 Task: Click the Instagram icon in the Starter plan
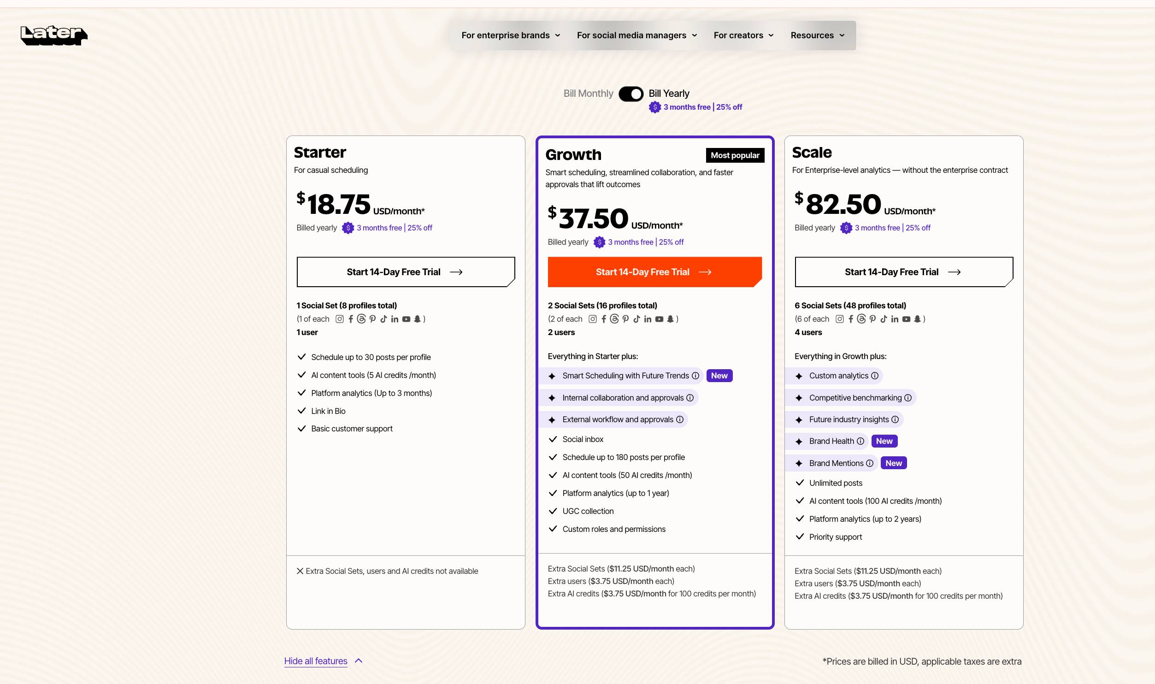click(x=340, y=319)
